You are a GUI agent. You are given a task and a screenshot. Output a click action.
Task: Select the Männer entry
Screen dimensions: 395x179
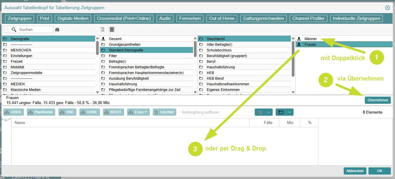311,39
